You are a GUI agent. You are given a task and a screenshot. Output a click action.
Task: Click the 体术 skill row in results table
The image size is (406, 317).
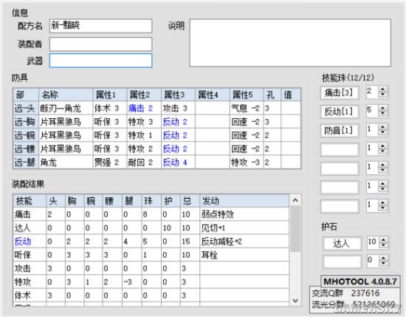point(151,296)
